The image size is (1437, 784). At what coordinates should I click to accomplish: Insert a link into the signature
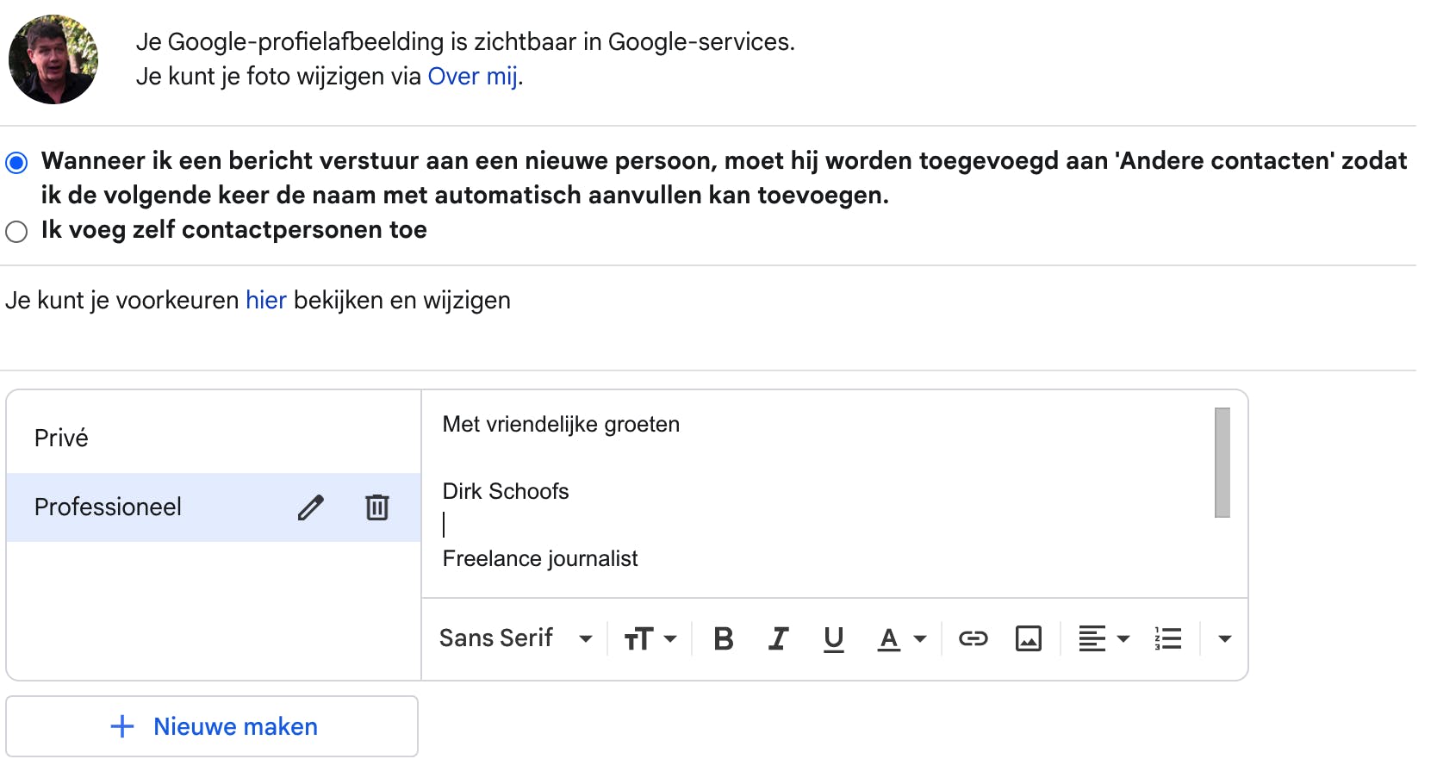(x=973, y=638)
